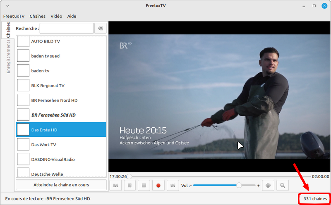Open the Chaînes menu
This screenshot has width=331, height=205.
[38, 16]
